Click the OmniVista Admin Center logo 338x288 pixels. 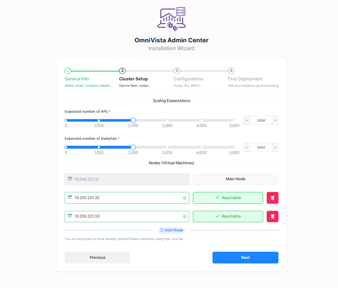point(171,19)
